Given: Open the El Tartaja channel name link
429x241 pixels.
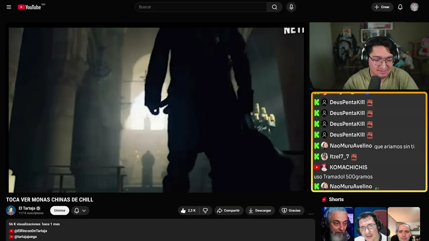Looking at the screenshot, I should (x=27, y=208).
